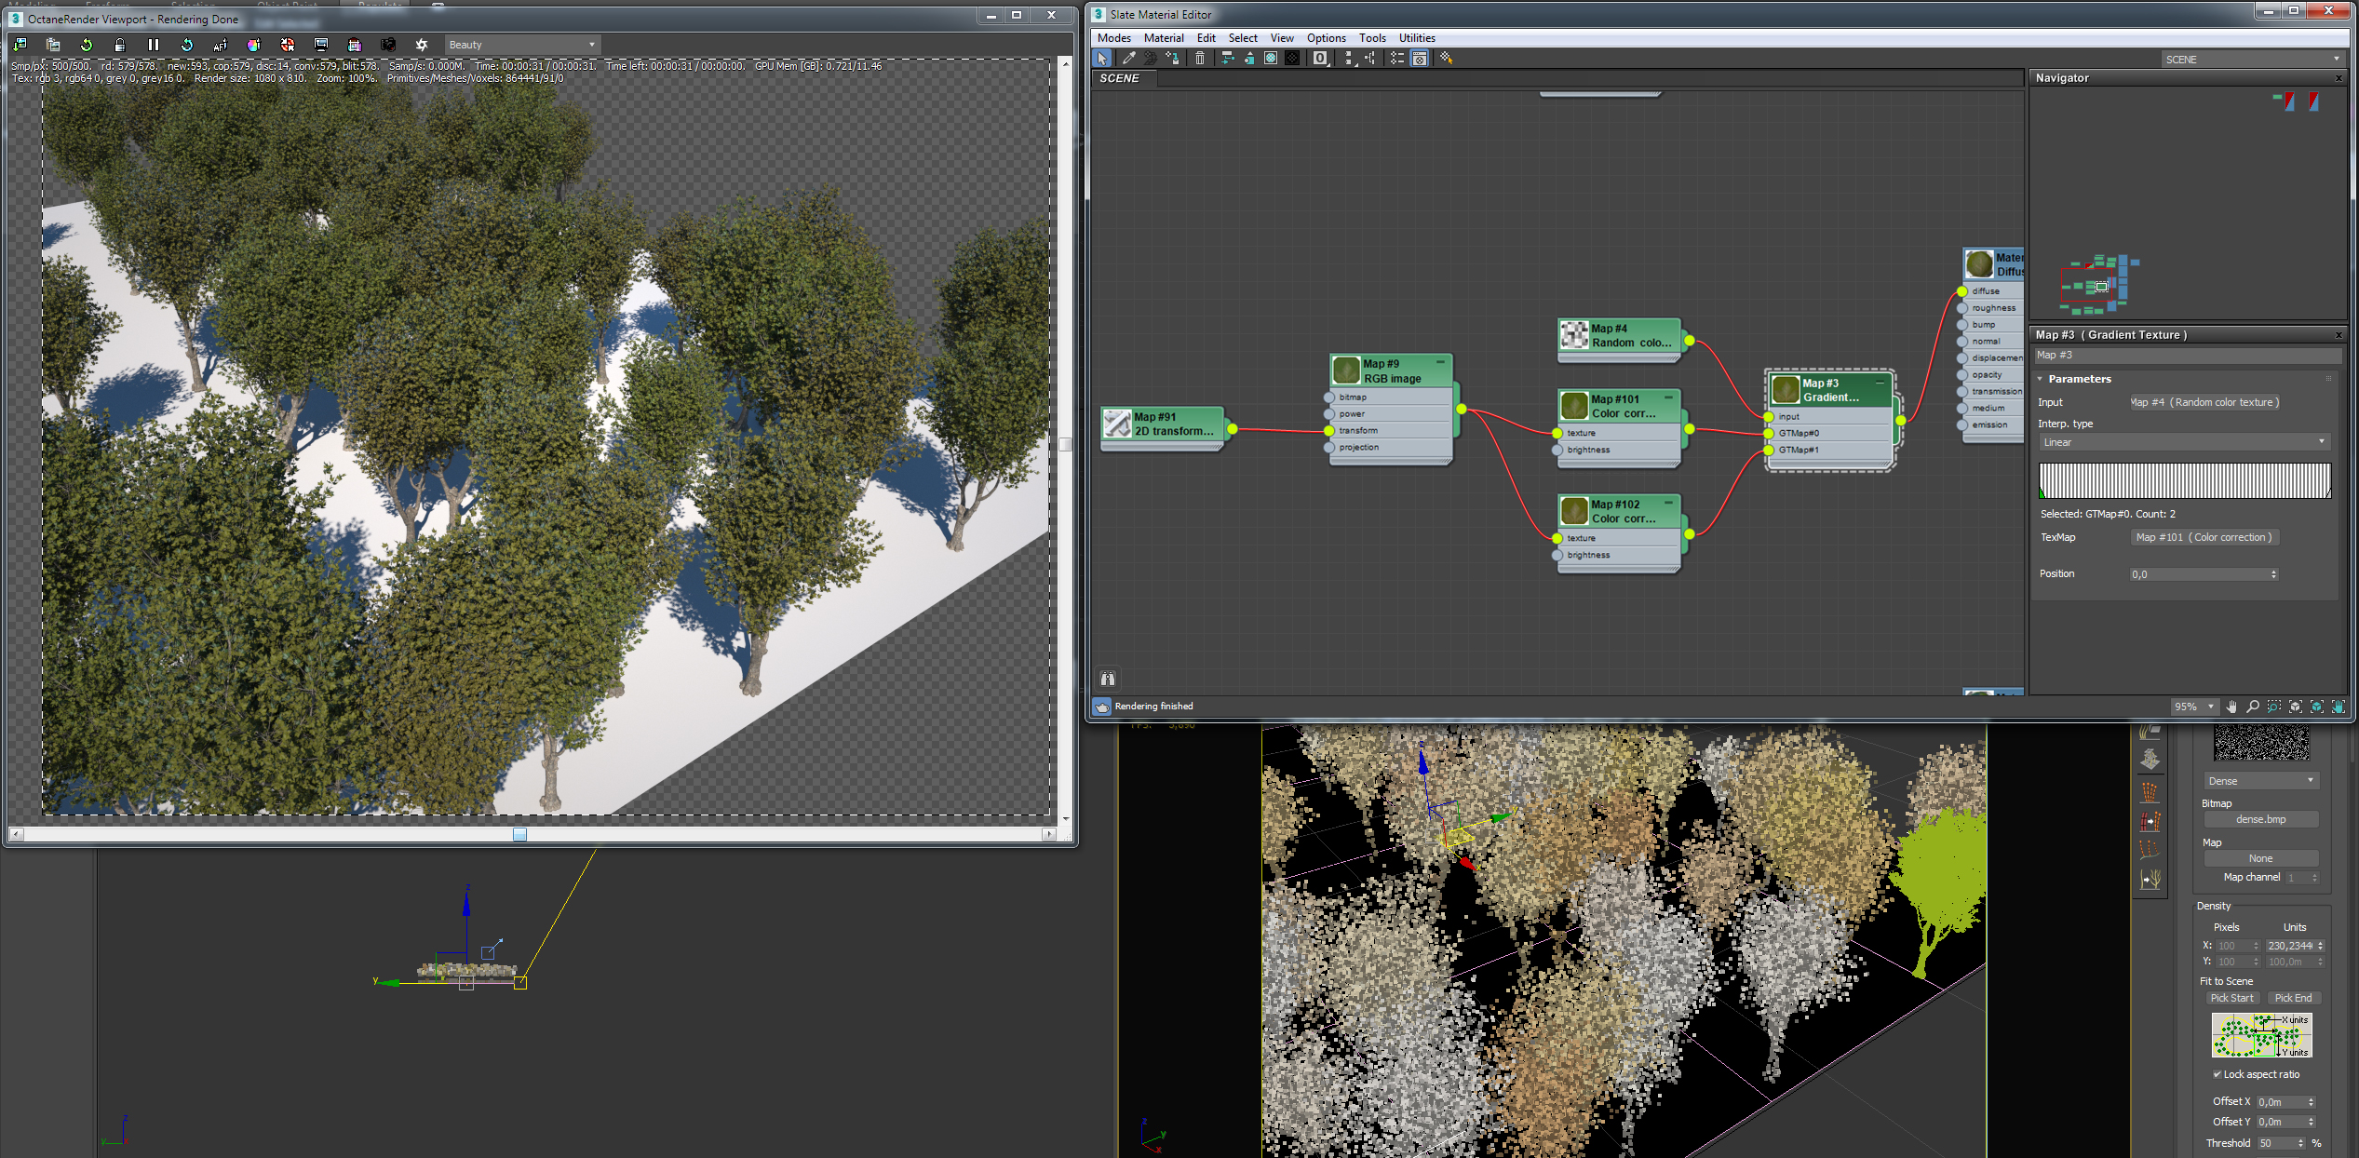Click the autofocus AF picker icon

221,45
